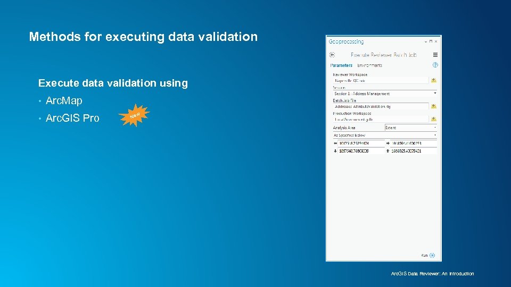This screenshot has width=511, height=287.
Task: Go back using the Geoprocessing back arrow
Action: click(332, 55)
